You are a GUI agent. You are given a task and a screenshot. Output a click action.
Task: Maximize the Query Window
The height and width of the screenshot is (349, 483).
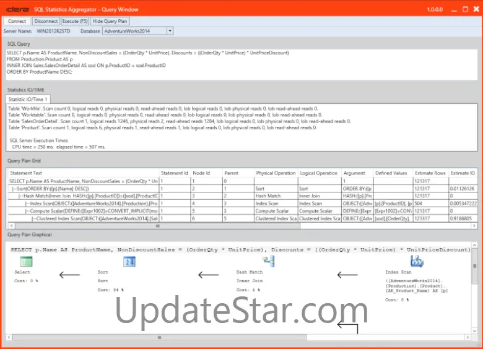(466, 9)
